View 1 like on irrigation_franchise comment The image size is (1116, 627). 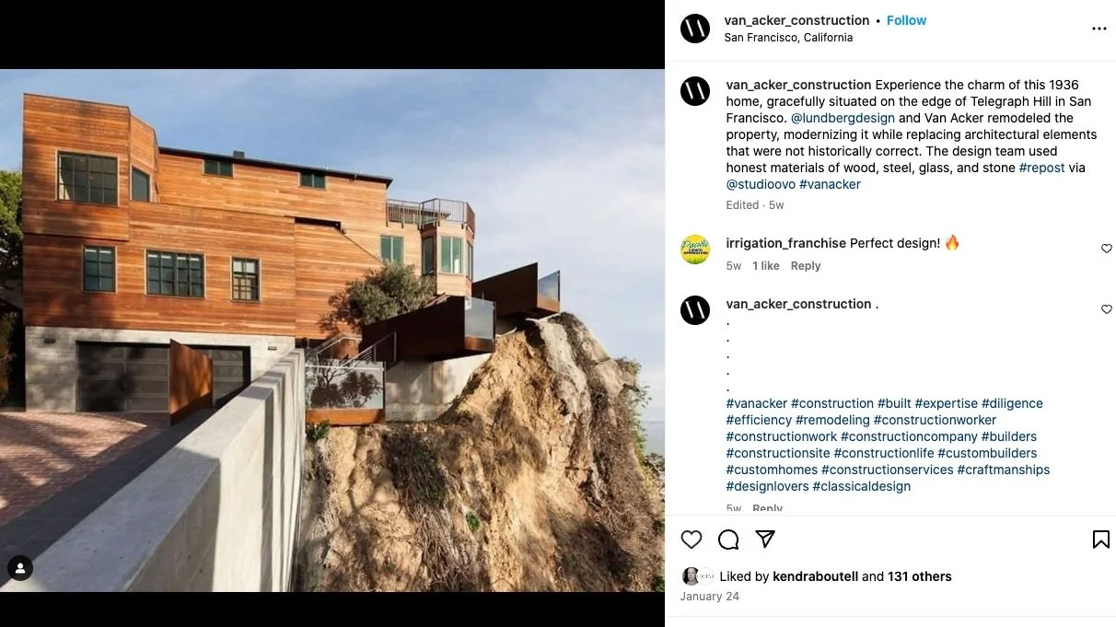(x=766, y=266)
